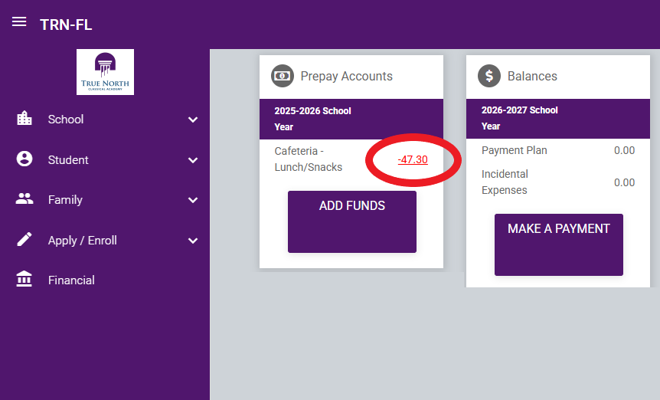
Task: Expand the School menu chevron
Action: pos(193,120)
